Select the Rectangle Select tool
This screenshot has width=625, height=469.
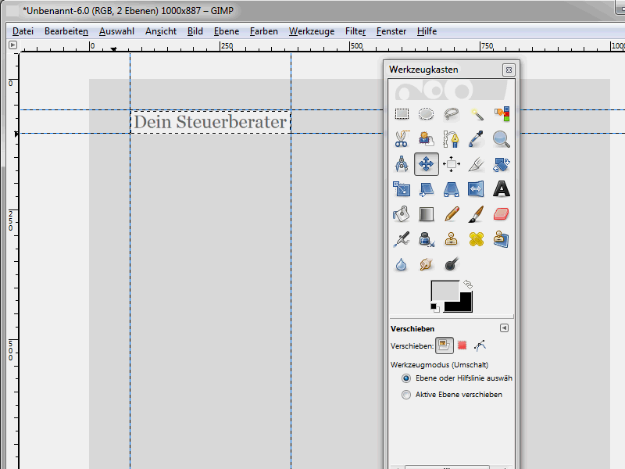(x=402, y=114)
